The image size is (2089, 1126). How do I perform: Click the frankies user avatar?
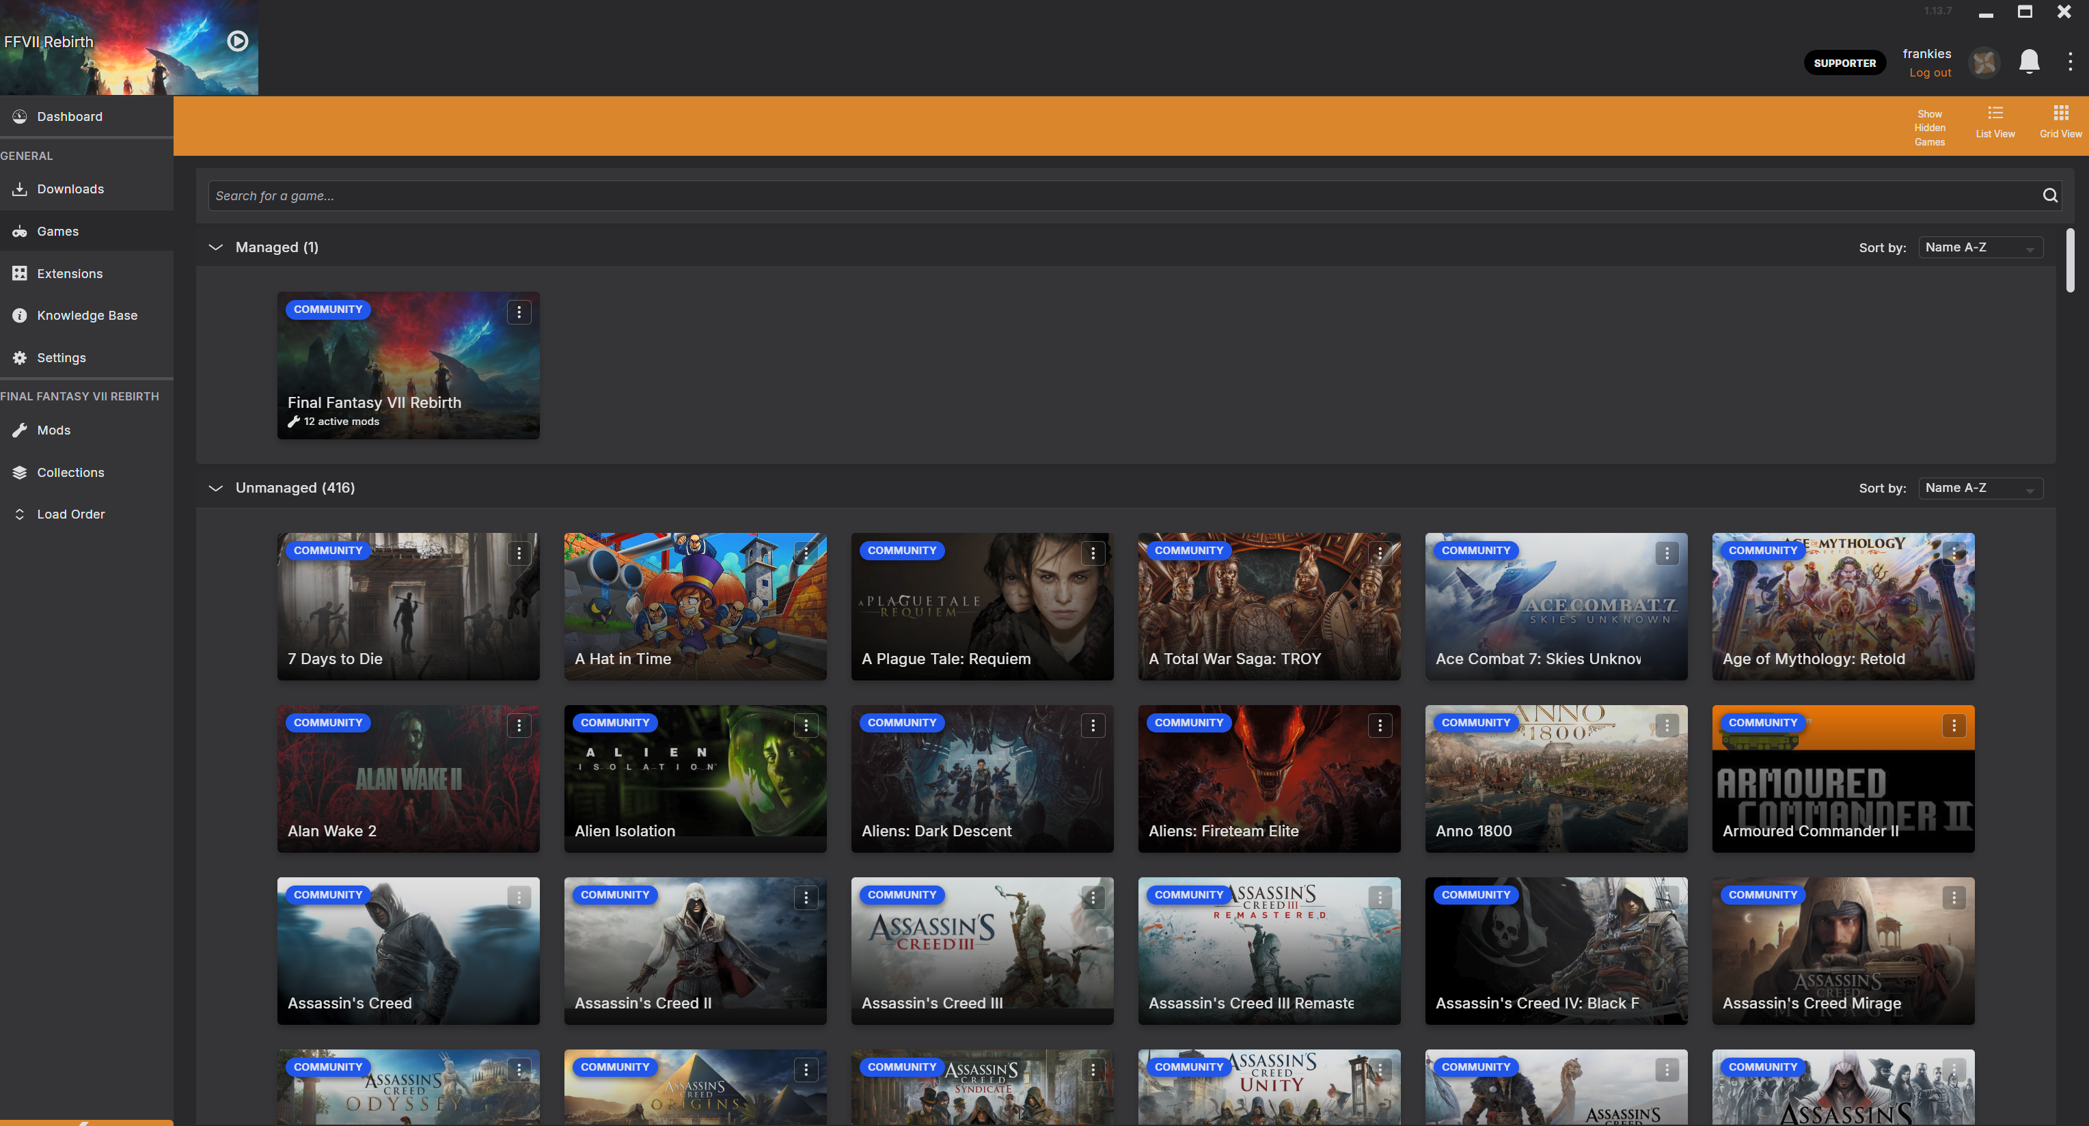tap(1984, 62)
